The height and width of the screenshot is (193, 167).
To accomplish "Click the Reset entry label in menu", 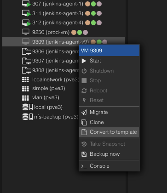I will [x=97, y=100].
